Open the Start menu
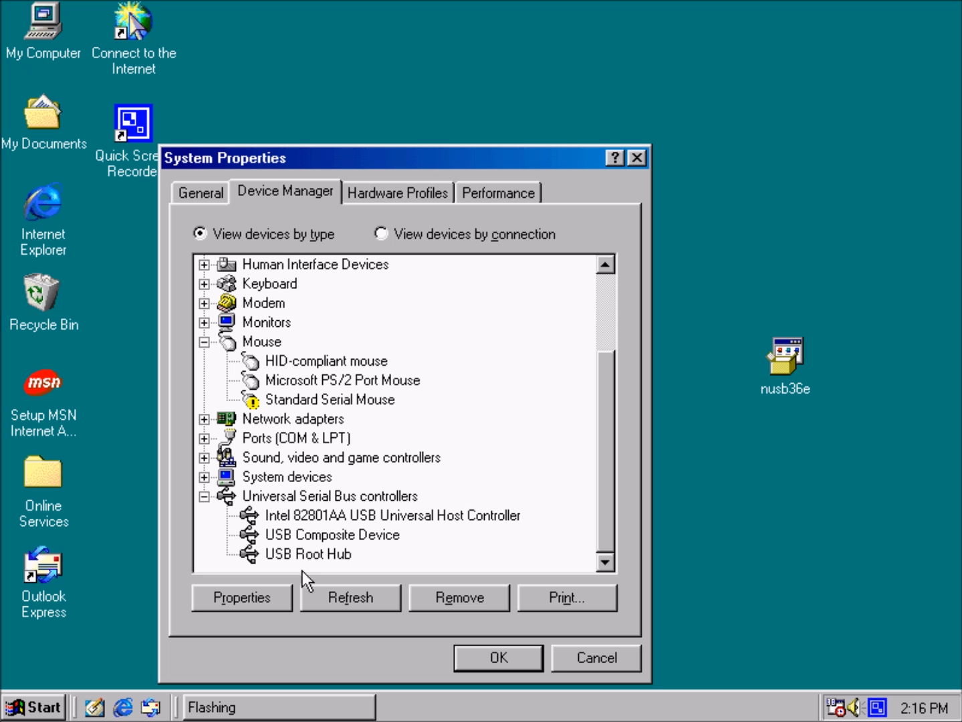The width and height of the screenshot is (962, 722). coord(34,707)
